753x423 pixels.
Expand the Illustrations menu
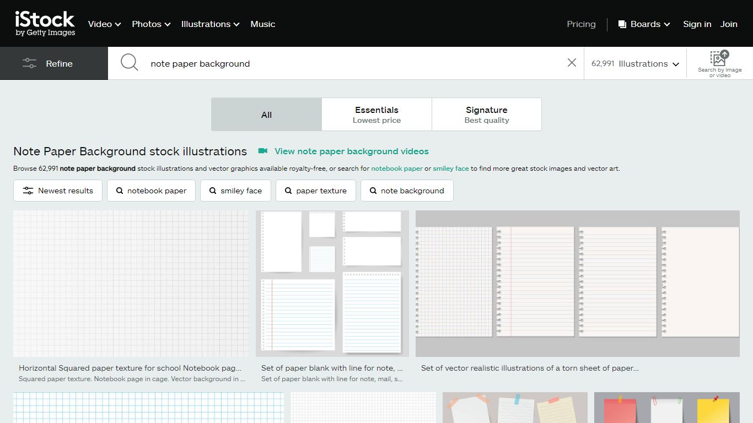(210, 24)
